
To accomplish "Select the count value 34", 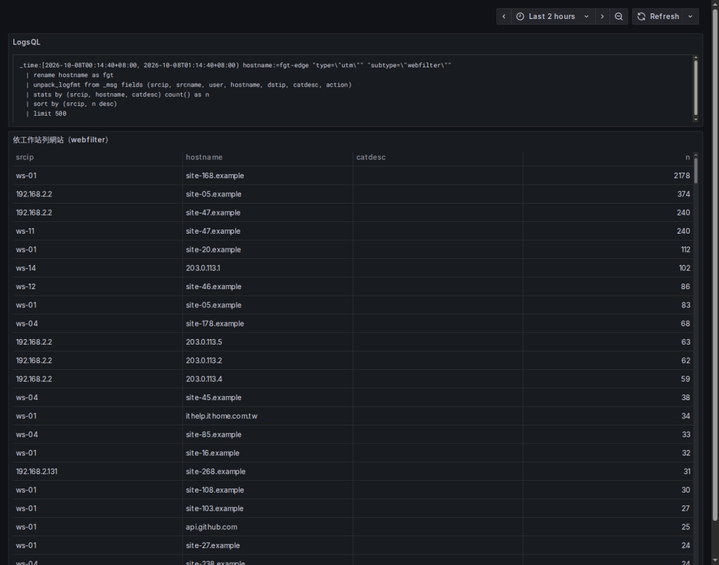I will point(685,416).
